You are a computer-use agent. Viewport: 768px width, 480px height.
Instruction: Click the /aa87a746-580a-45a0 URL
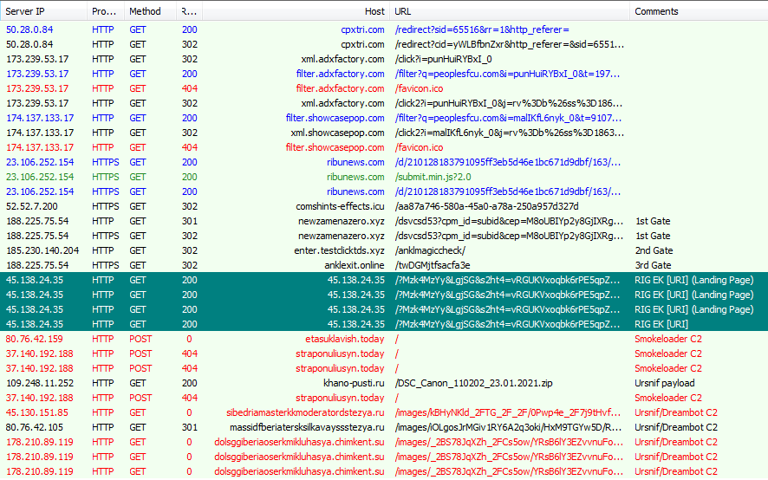486,206
